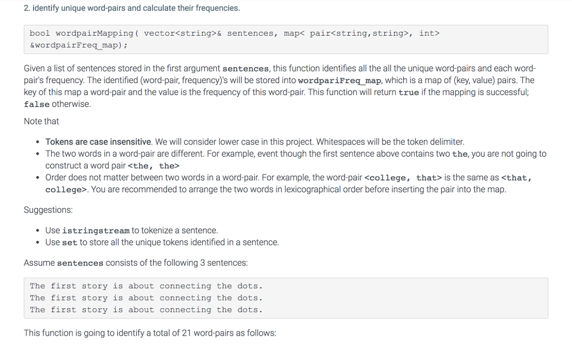Click the second example sentence line
The height and width of the screenshot is (344, 572).
(x=146, y=298)
